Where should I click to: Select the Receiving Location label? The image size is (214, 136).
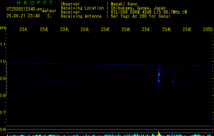82,8
